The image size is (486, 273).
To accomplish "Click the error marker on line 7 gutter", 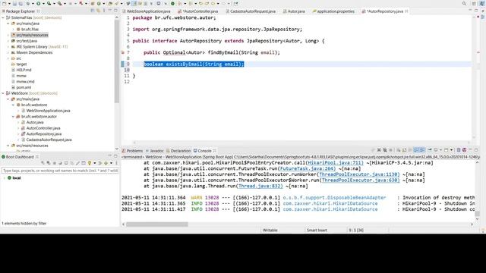I will (x=123, y=52).
